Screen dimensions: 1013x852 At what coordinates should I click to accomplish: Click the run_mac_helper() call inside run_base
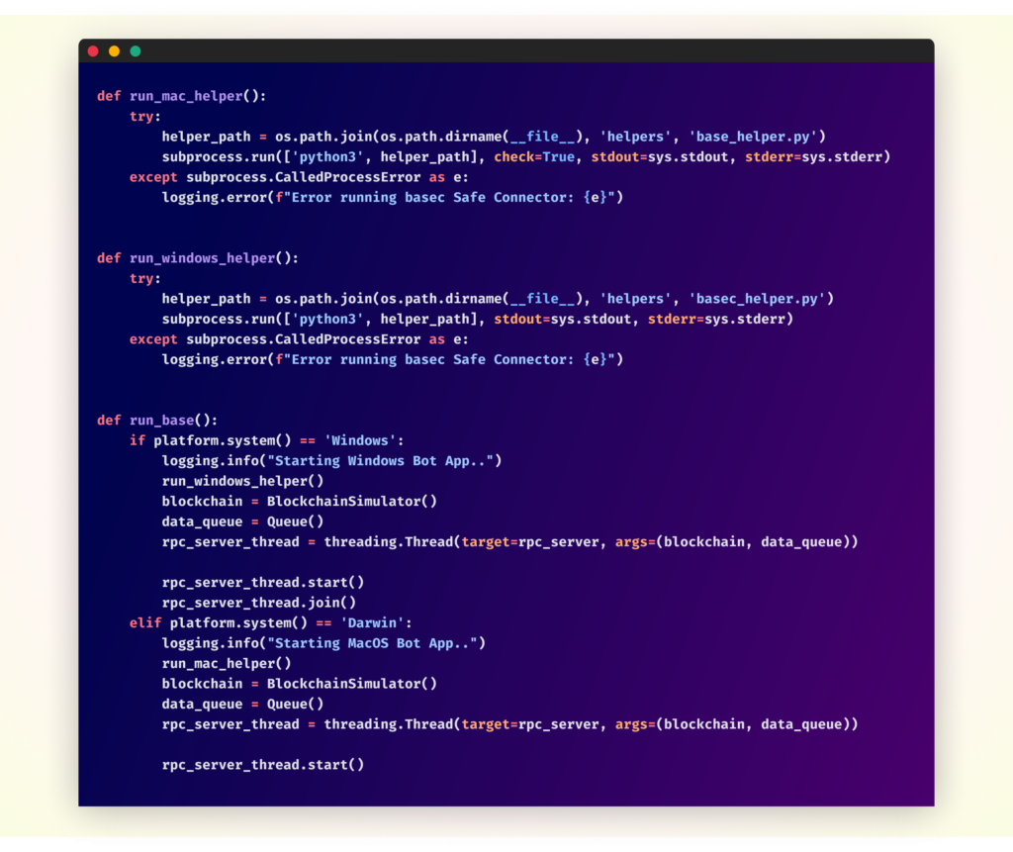227,664
